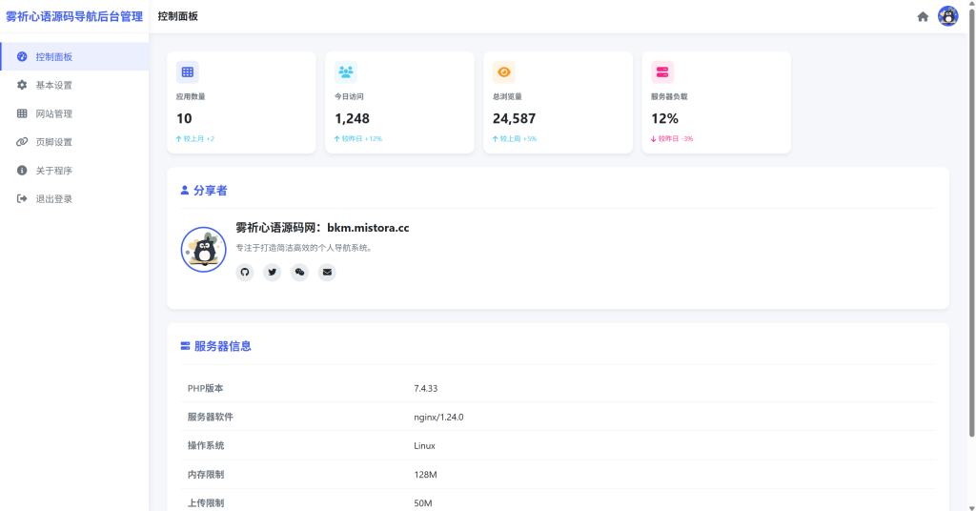Screen dimensions: 976x511
Task: Click the 内存限制 row label
Action: [206, 474]
